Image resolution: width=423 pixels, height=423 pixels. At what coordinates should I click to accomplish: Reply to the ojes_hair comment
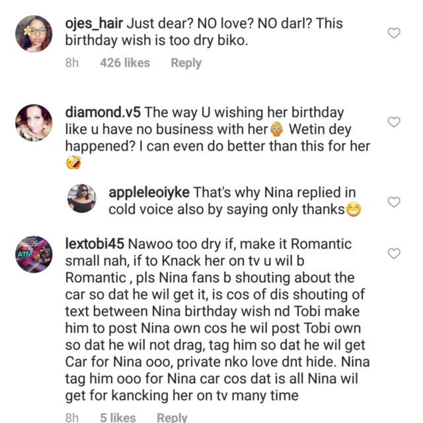tap(186, 63)
